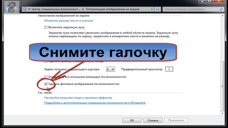Click scrollbar down arrow

(223, 113)
